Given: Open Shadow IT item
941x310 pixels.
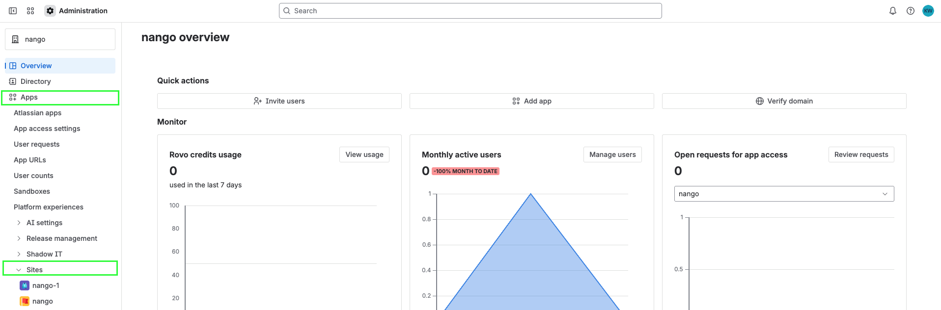Looking at the screenshot, I should pyautogui.click(x=44, y=254).
